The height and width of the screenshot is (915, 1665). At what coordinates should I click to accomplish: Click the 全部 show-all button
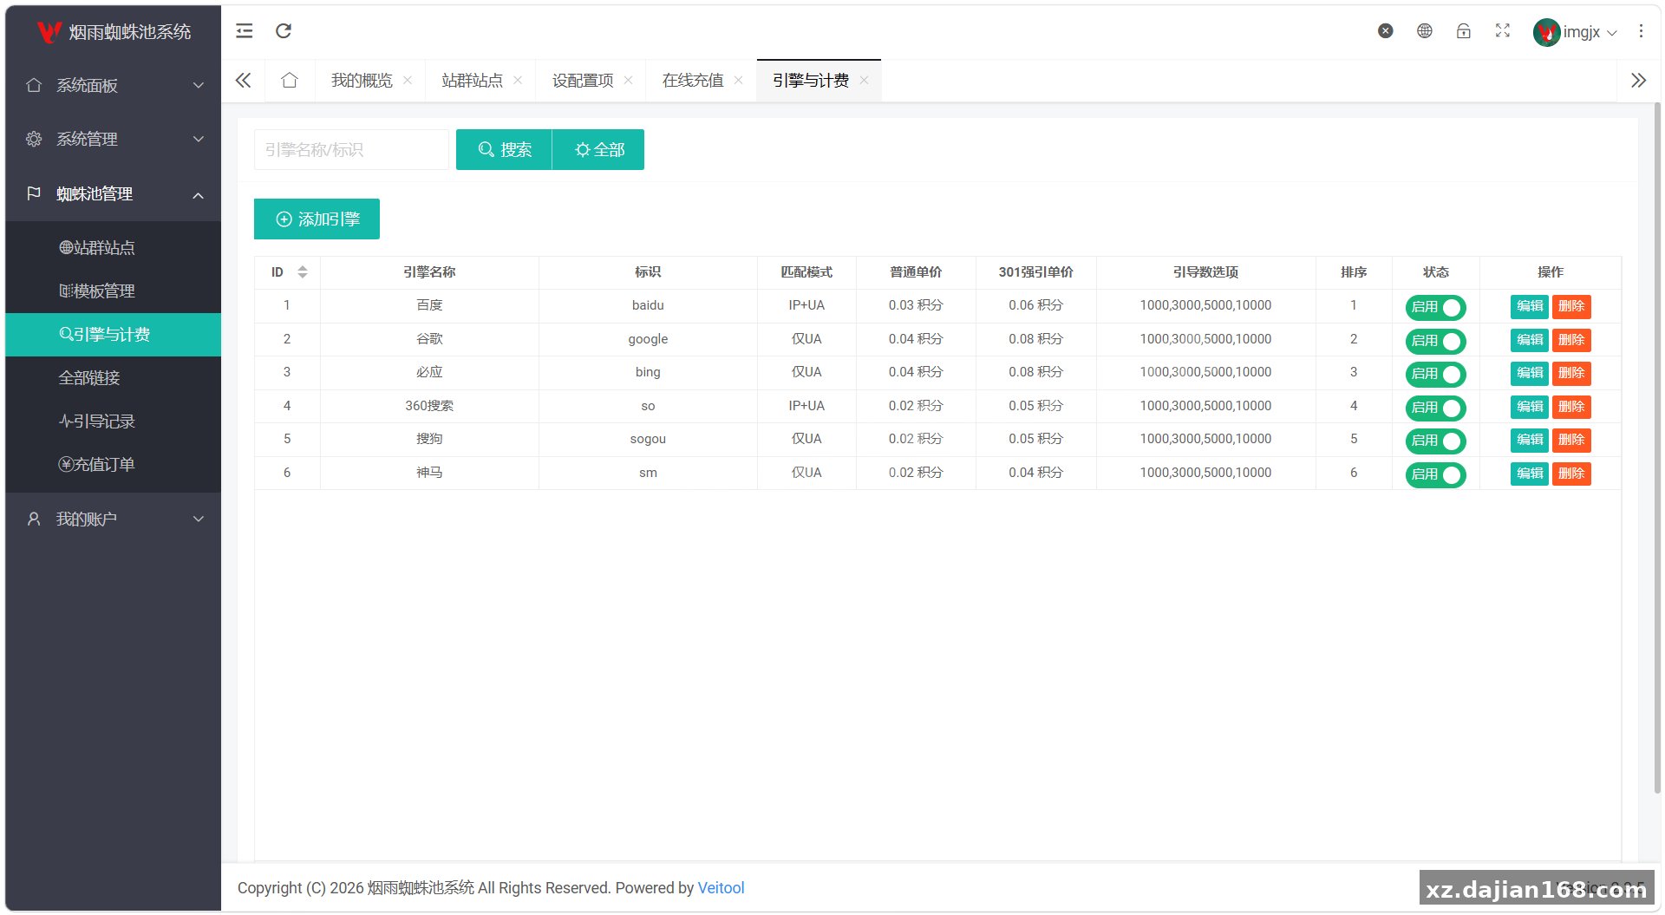(598, 150)
